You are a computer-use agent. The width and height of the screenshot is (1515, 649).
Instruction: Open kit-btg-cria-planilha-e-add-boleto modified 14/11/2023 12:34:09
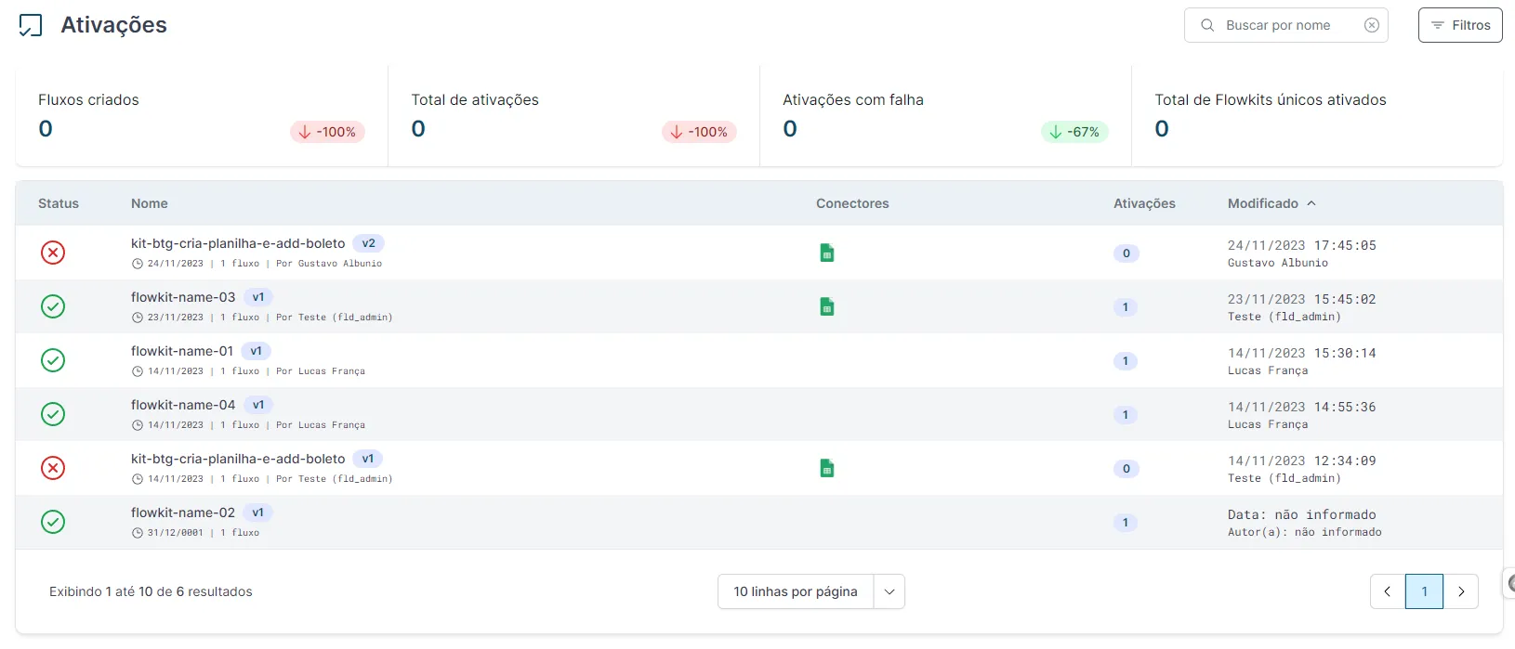[238, 459]
